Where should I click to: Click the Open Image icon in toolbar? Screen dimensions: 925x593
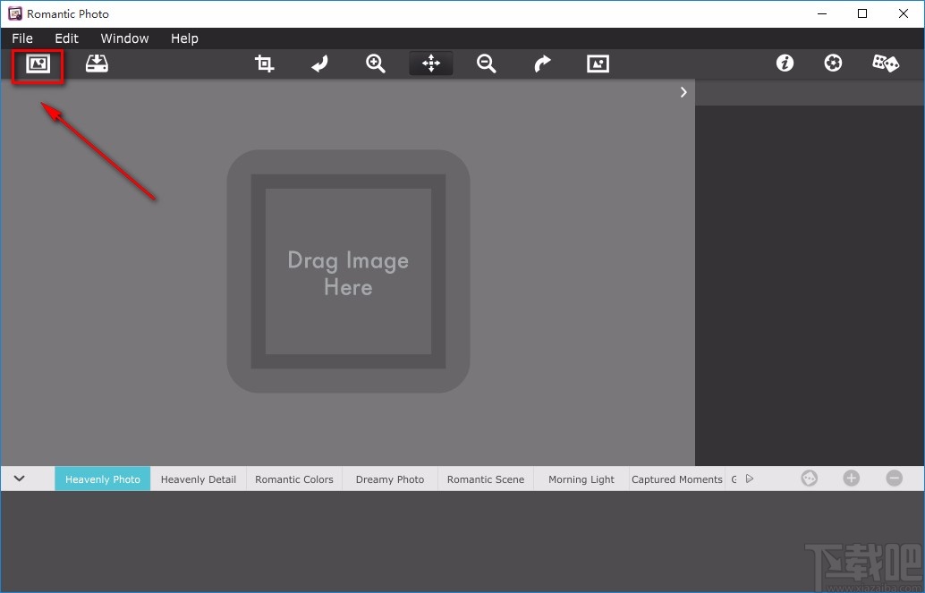point(38,64)
